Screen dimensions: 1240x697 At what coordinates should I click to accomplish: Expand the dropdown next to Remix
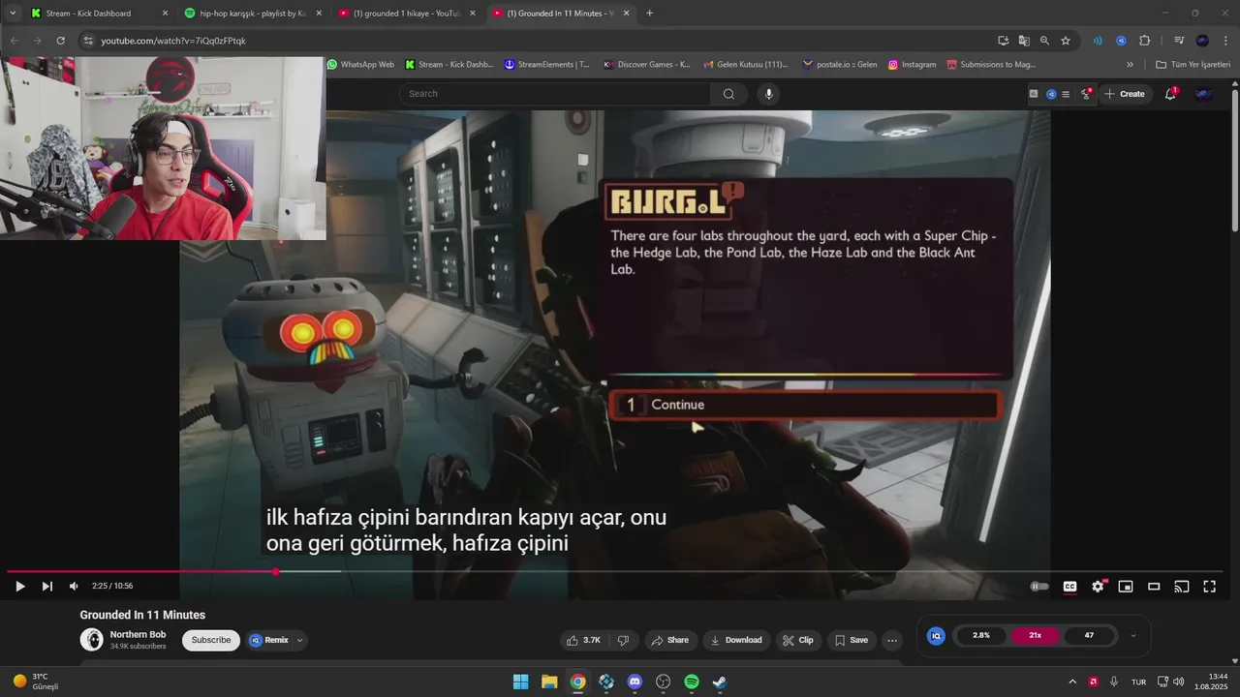299,640
